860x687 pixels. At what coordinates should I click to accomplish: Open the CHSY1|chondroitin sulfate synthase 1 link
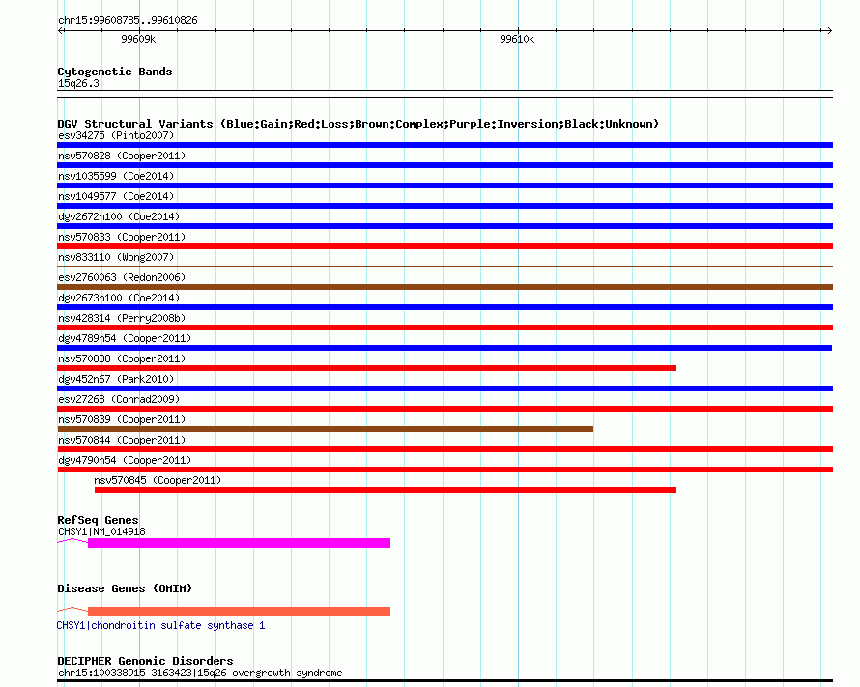point(160,625)
